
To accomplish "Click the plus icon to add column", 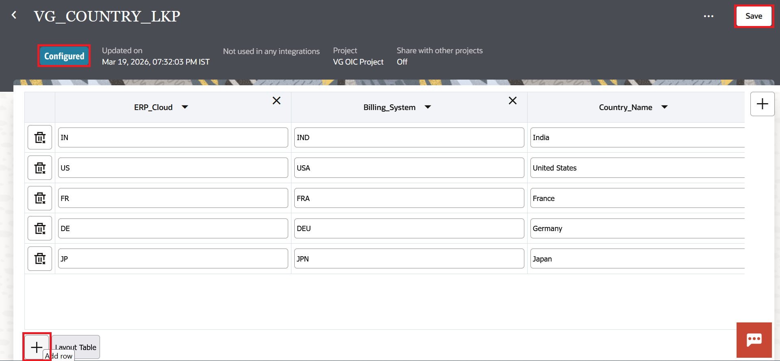I will click(762, 104).
